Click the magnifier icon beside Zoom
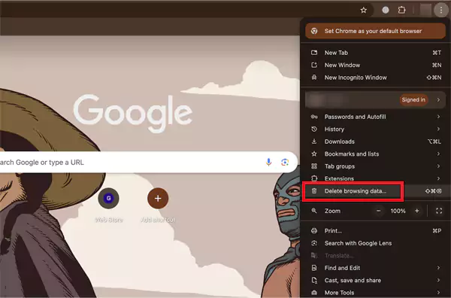The width and height of the screenshot is (451, 298). (314, 211)
